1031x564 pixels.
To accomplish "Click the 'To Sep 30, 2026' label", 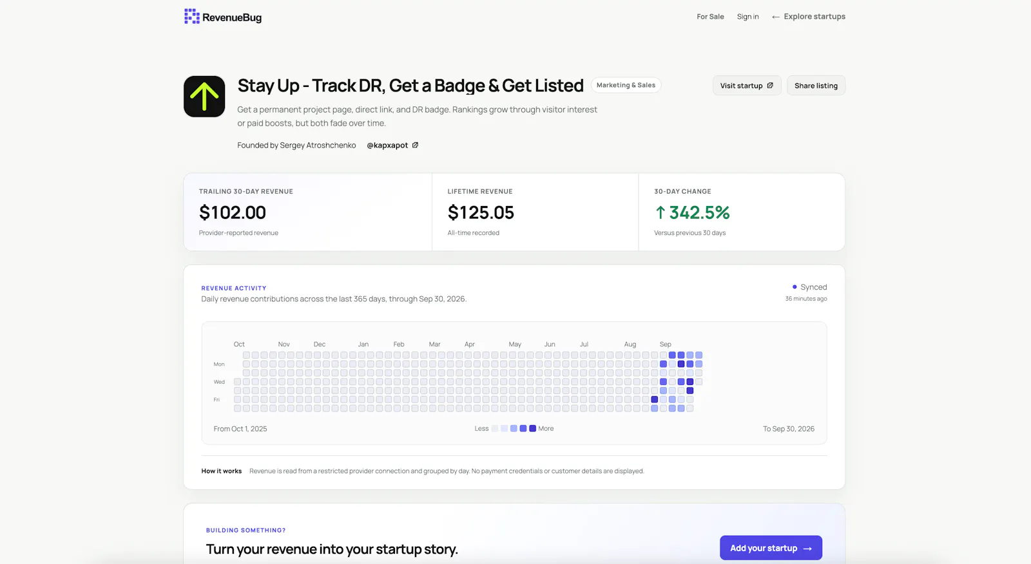I will coord(789,429).
